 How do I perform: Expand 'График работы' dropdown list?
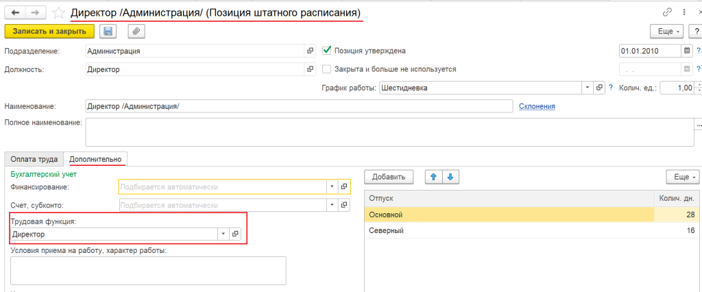point(588,88)
